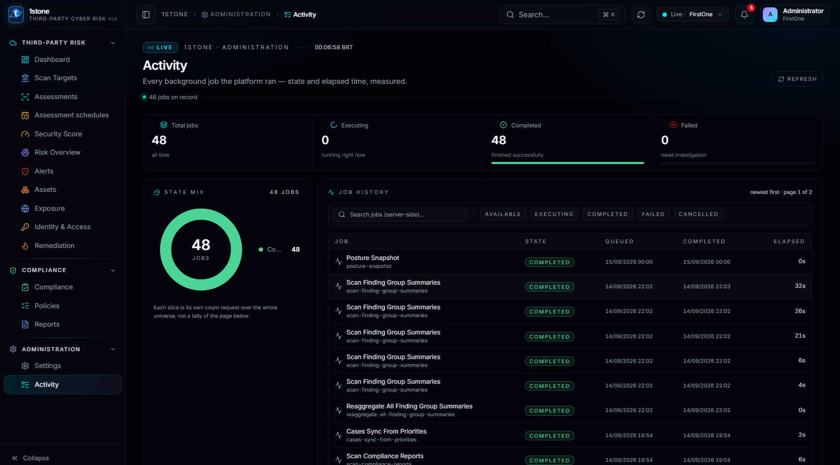Image resolution: width=840 pixels, height=465 pixels.
Task: Open Activity breadcrumb item
Action: 300,15
